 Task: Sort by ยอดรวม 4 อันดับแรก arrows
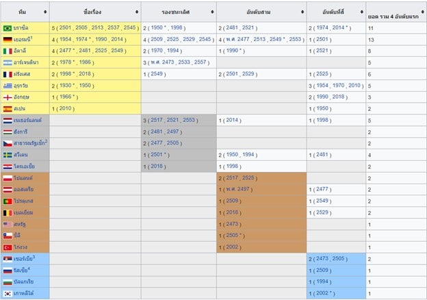point(423,12)
